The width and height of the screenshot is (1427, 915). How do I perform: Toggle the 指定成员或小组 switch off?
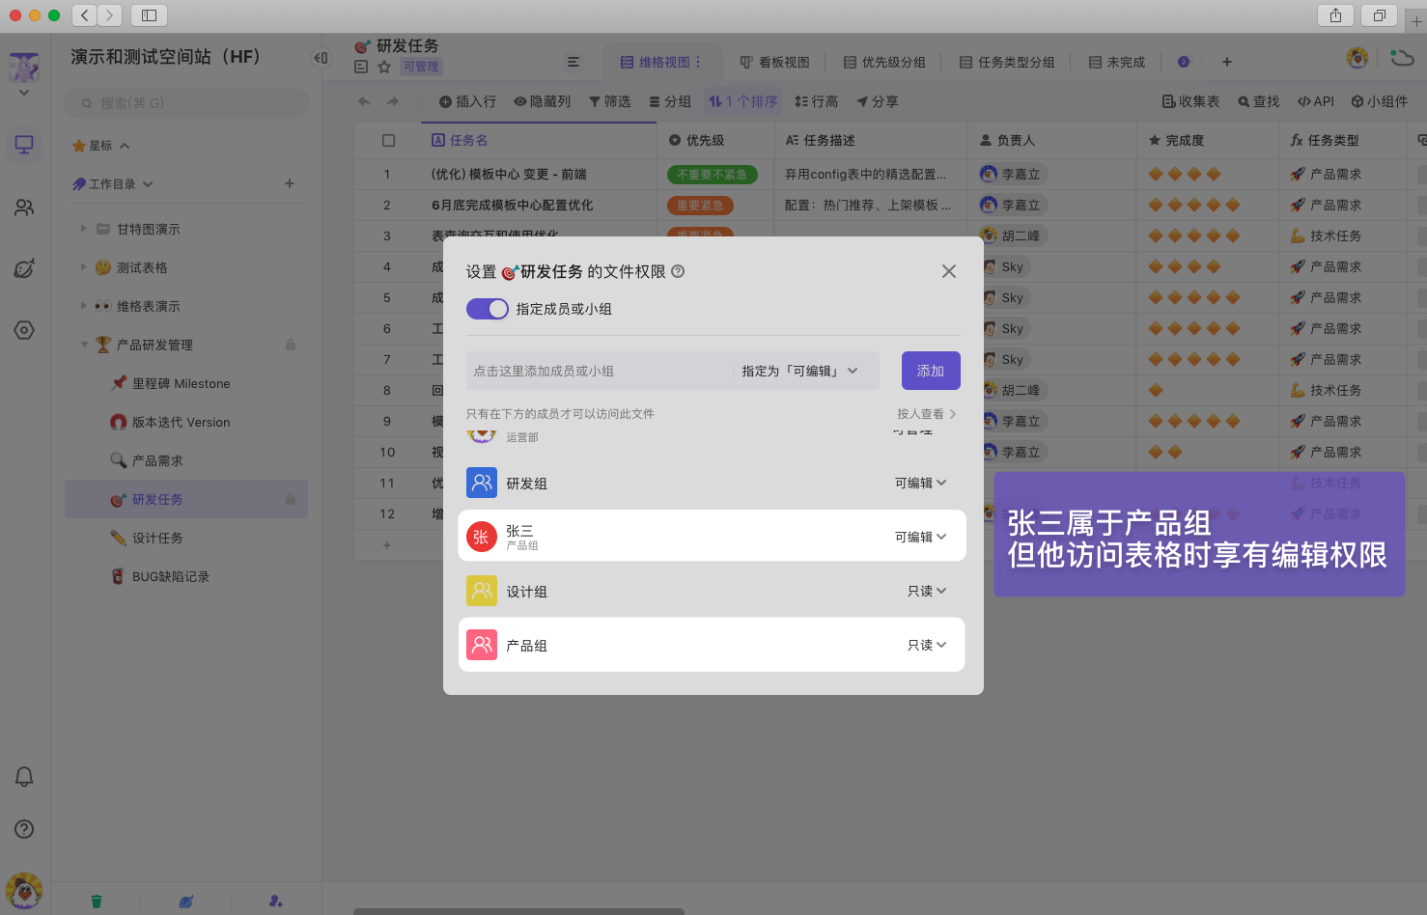[488, 309]
